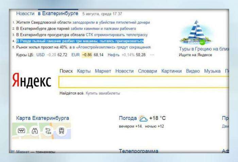Open route planner icon on map

click(48, 131)
